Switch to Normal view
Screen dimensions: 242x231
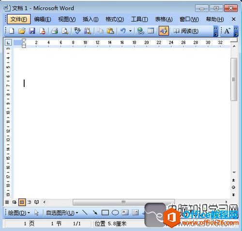[7, 202]
